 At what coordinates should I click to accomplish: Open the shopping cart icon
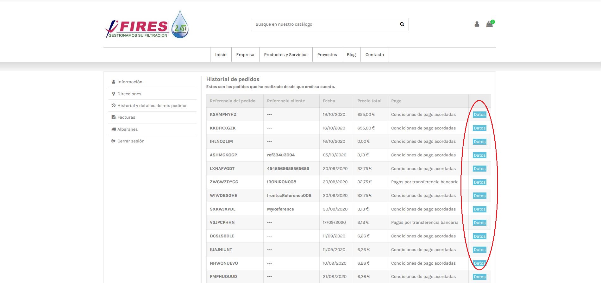[489, 24]
